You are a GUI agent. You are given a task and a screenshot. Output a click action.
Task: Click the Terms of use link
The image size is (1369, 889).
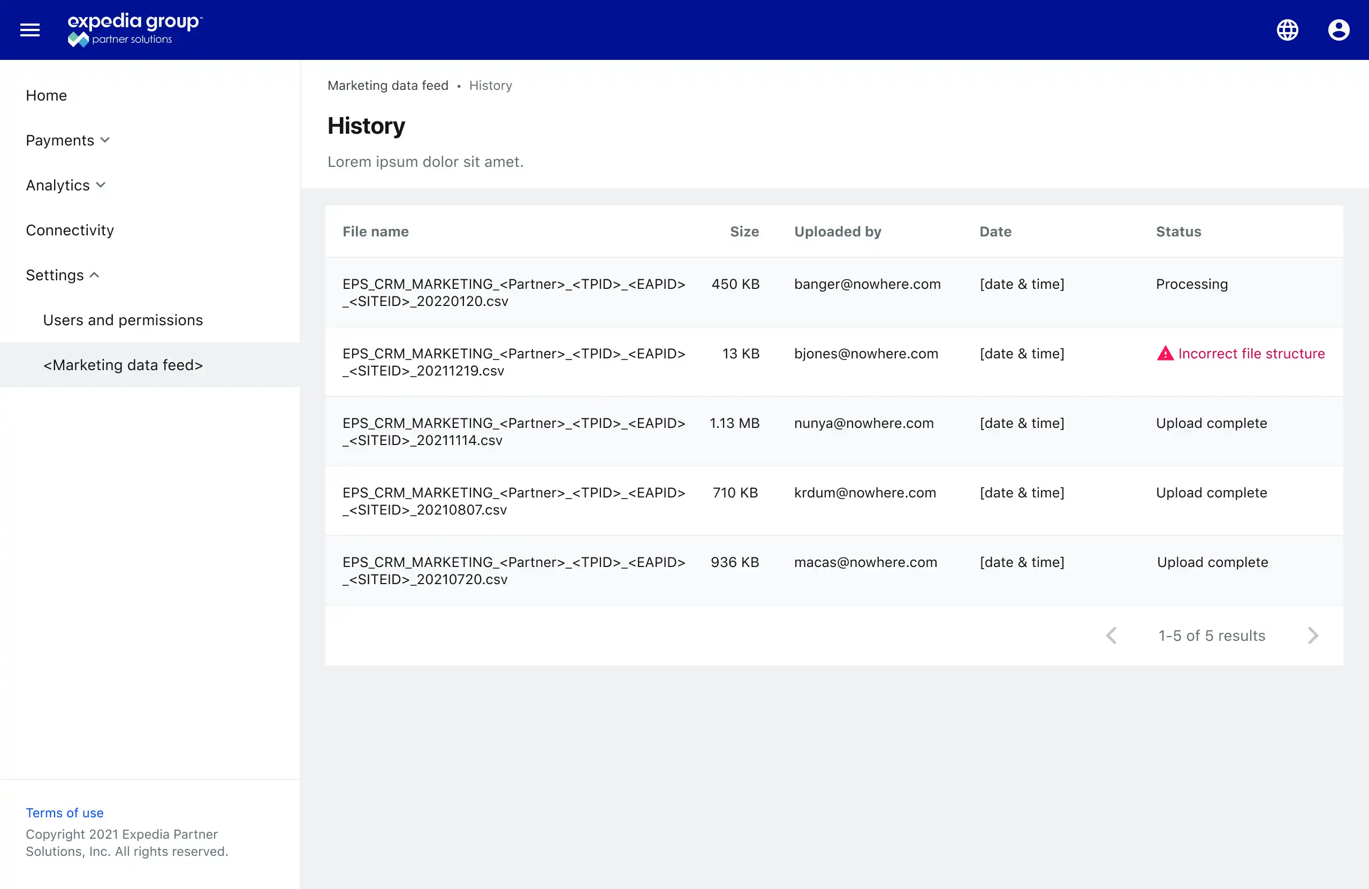[x=65, y=812]
